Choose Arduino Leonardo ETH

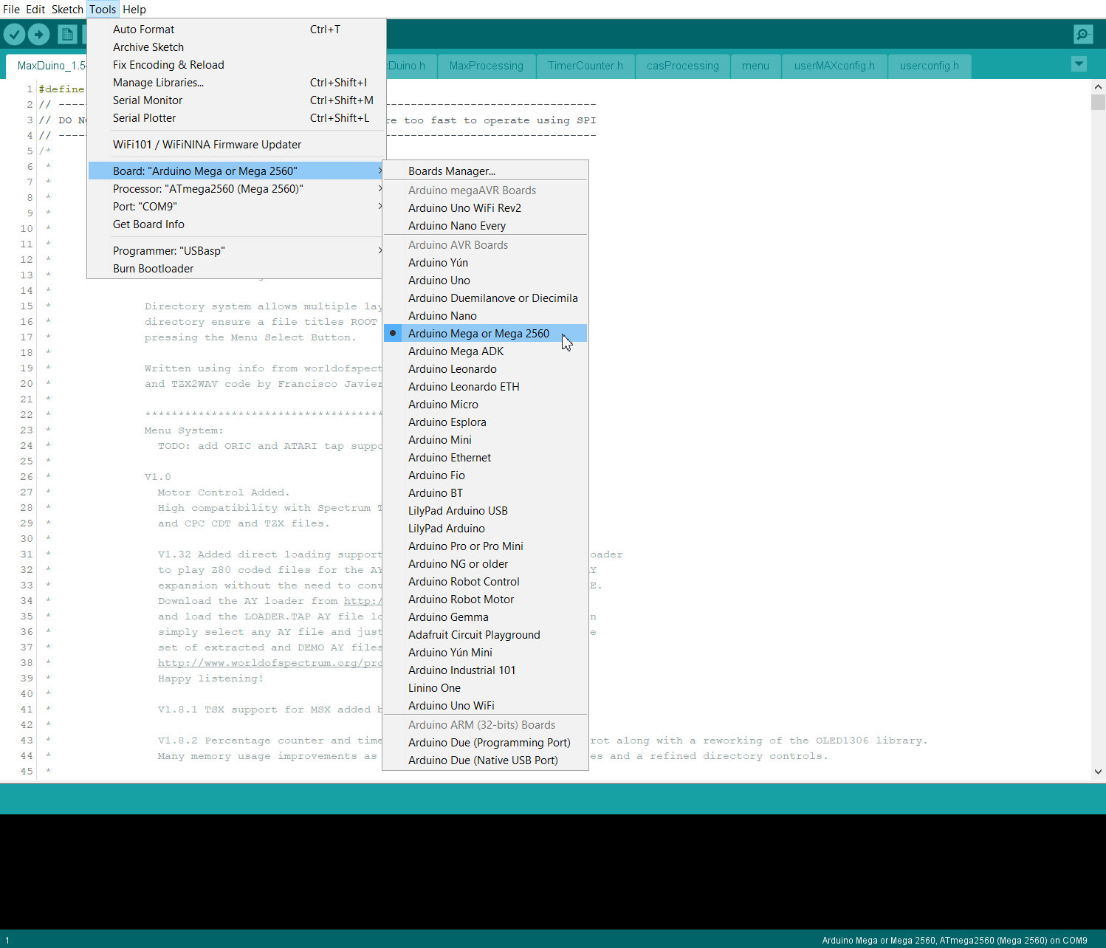485,387
